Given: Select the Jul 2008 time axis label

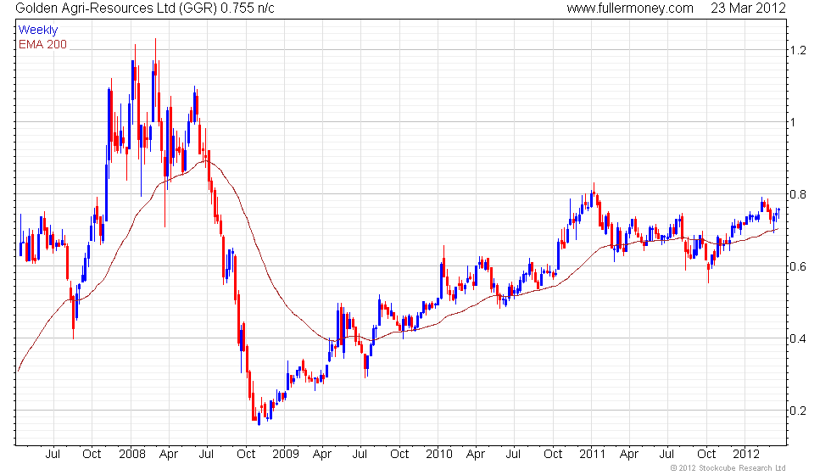Looking at the screenshot, I should pos(206,455).
